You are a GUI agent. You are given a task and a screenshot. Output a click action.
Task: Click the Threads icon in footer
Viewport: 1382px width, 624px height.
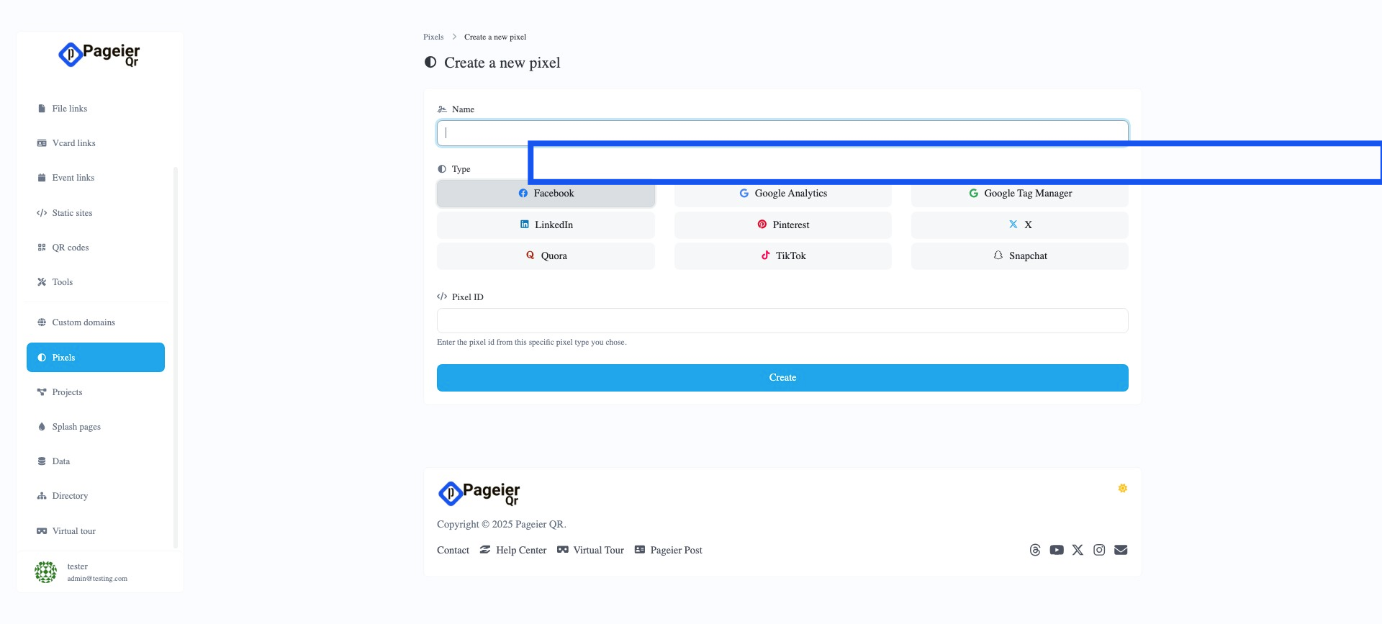[x=1035, y=550]
